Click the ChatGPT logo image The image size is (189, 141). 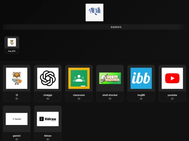click(x=48, y=78)
